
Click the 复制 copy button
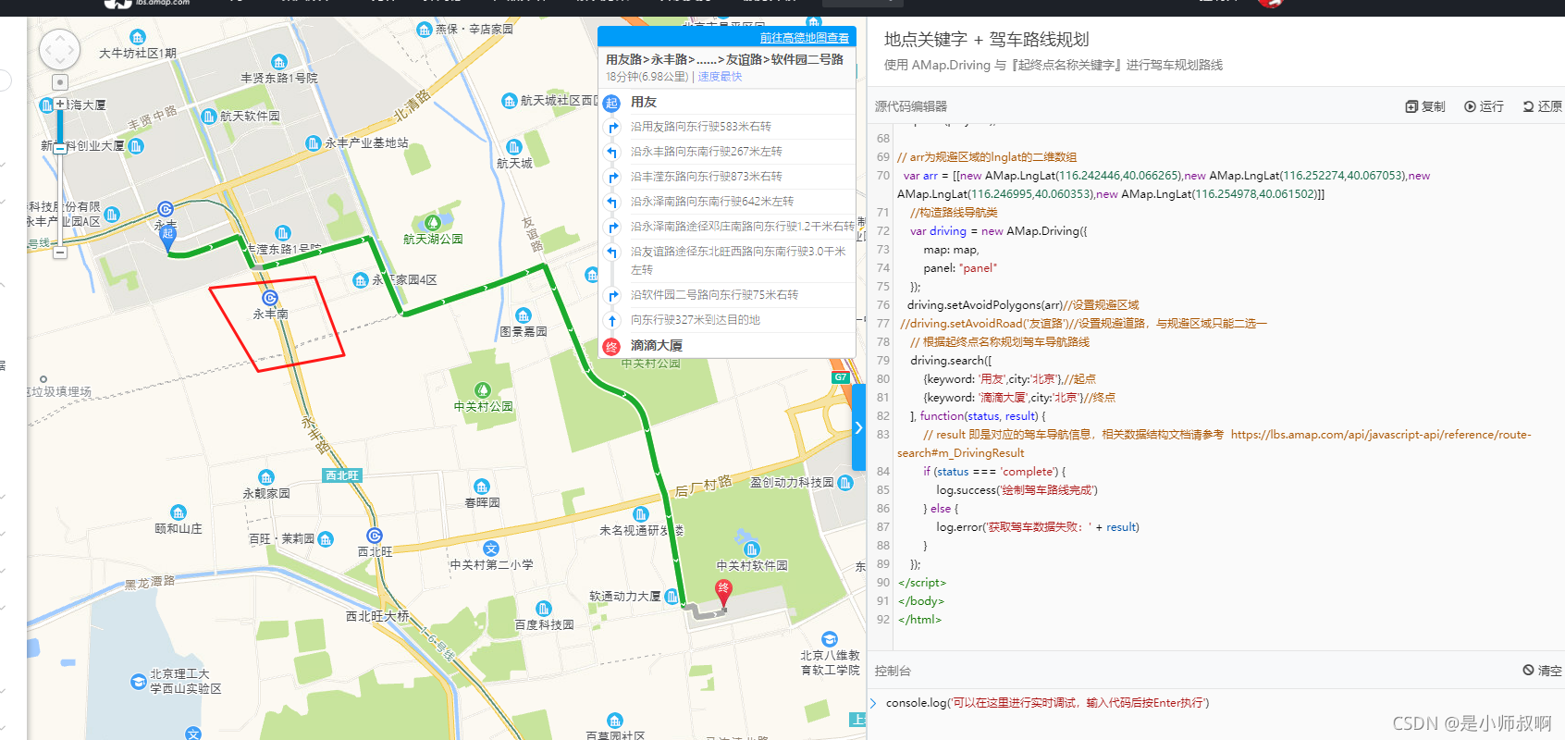click(x=1425, y=106)
